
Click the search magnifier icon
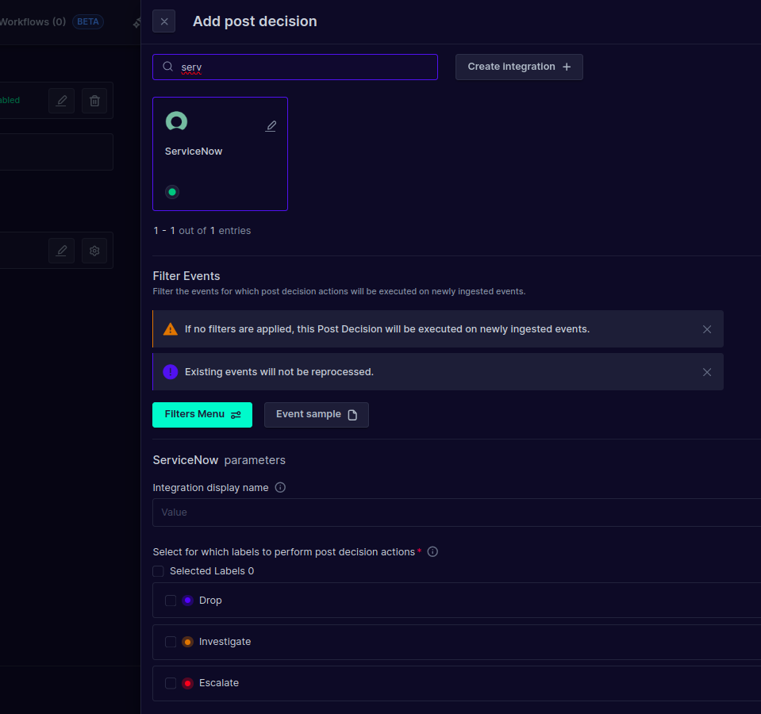click(x=168, y=67)
